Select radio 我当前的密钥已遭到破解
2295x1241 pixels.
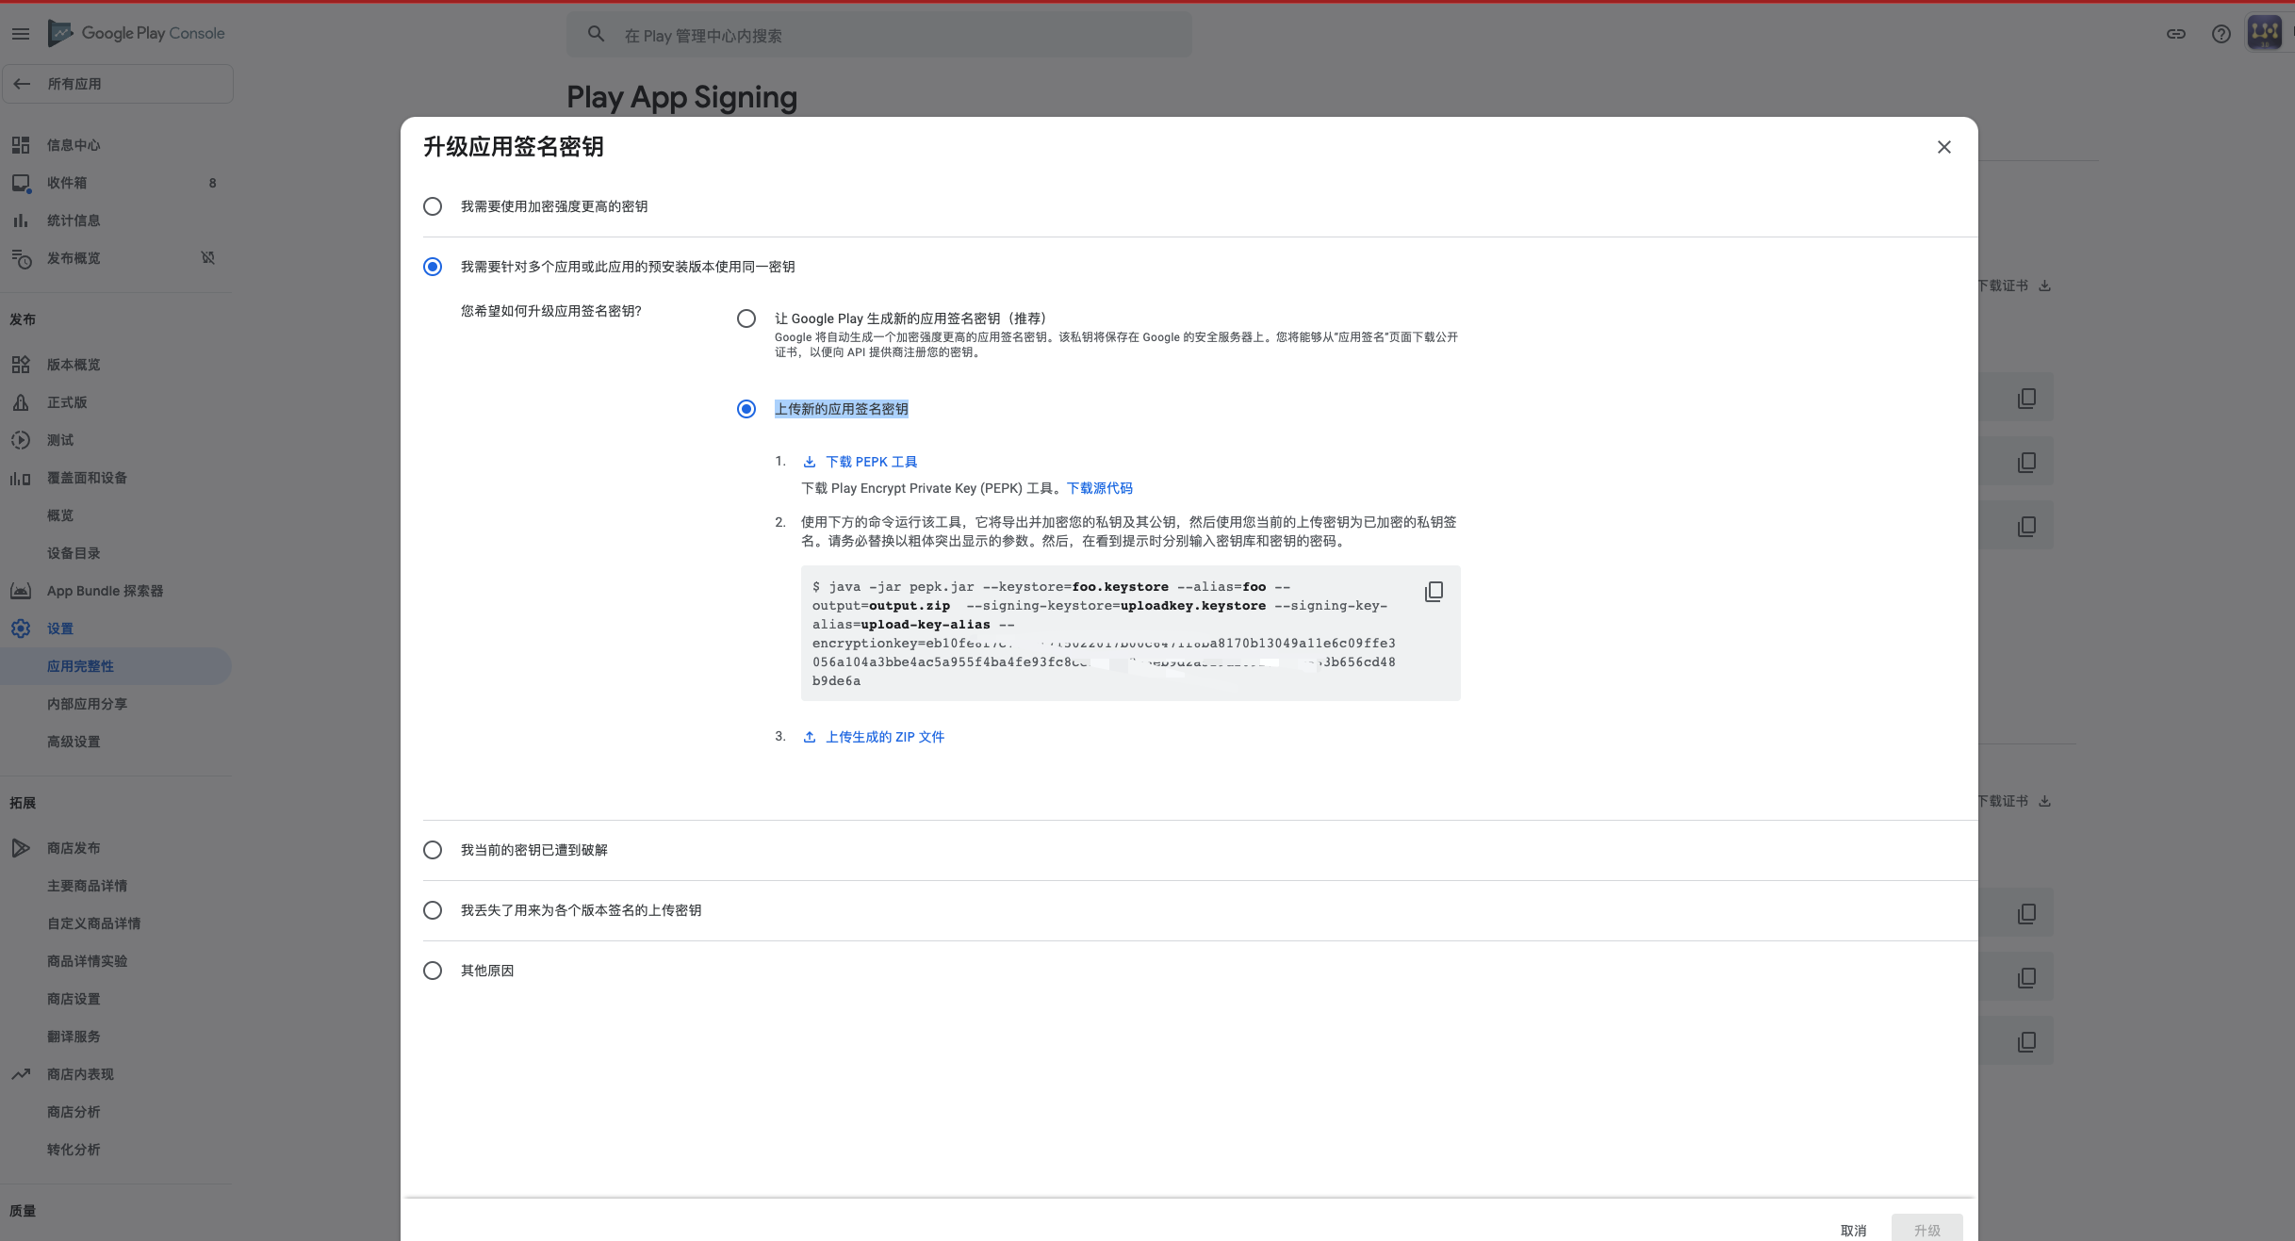click(x=433, y=850)
